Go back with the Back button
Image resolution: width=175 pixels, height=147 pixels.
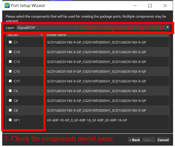point(134,140)
